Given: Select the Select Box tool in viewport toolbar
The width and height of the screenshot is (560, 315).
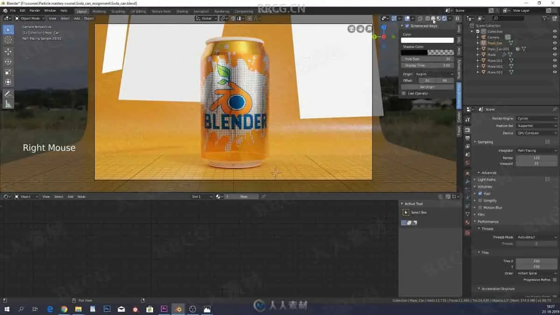Looking at the screenshot, I should coord(8,30).
